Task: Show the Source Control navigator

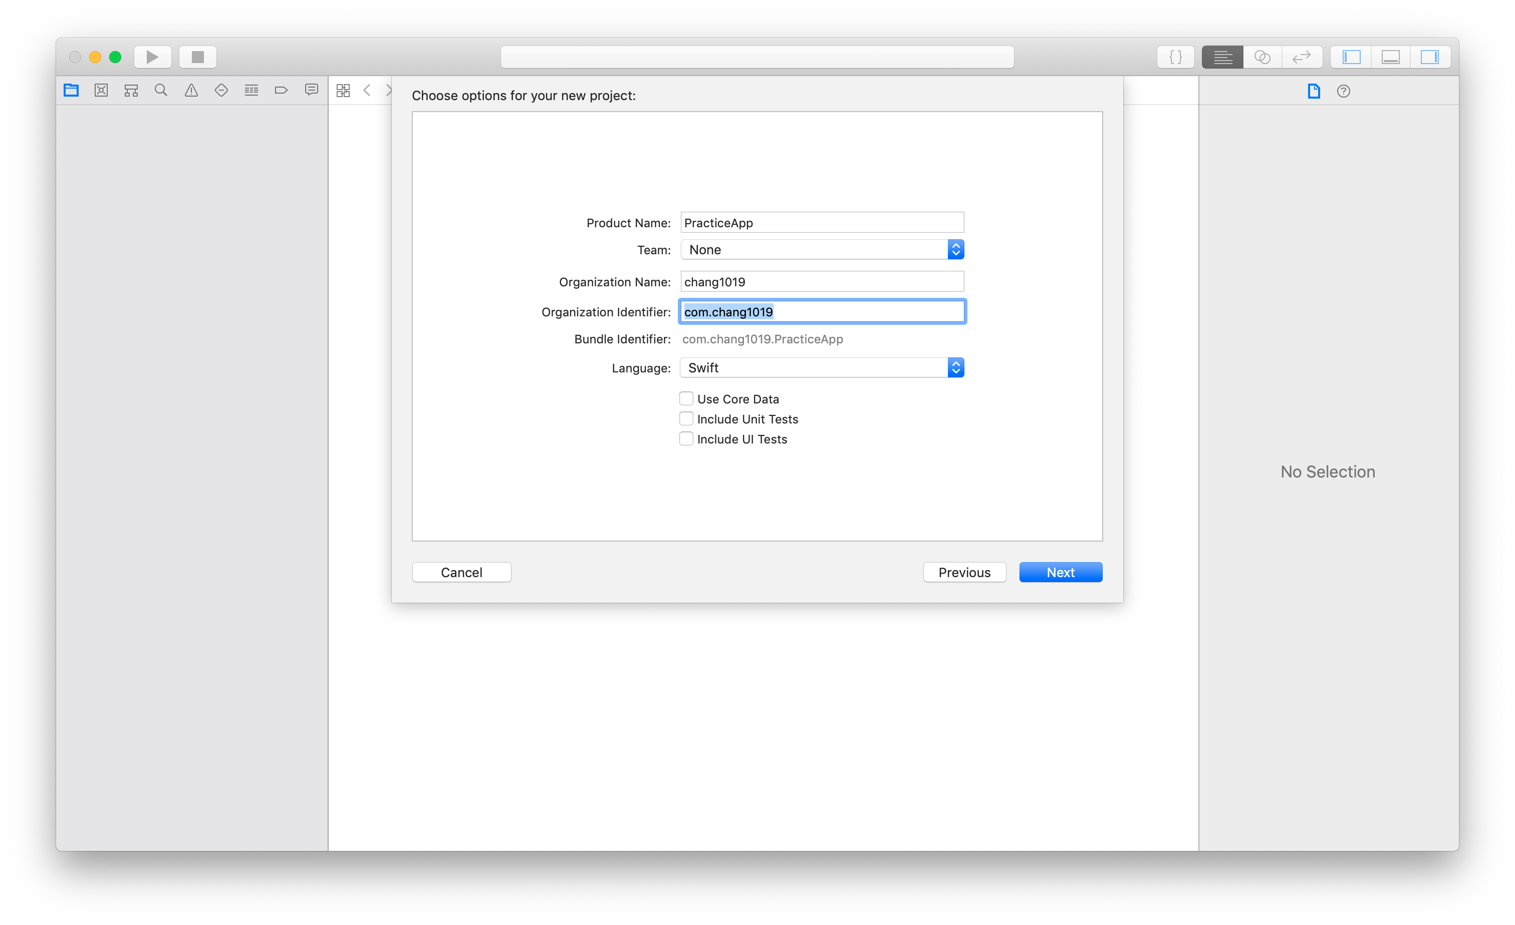Action: point(101,90)
